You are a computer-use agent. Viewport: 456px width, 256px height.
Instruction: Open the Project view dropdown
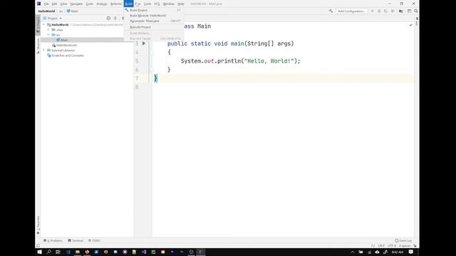click(x=53, y=18)
